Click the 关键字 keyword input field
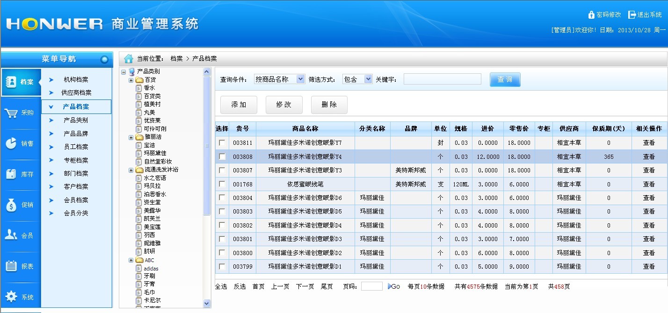Viewport: 668px width, 313px height. point(442,79)
